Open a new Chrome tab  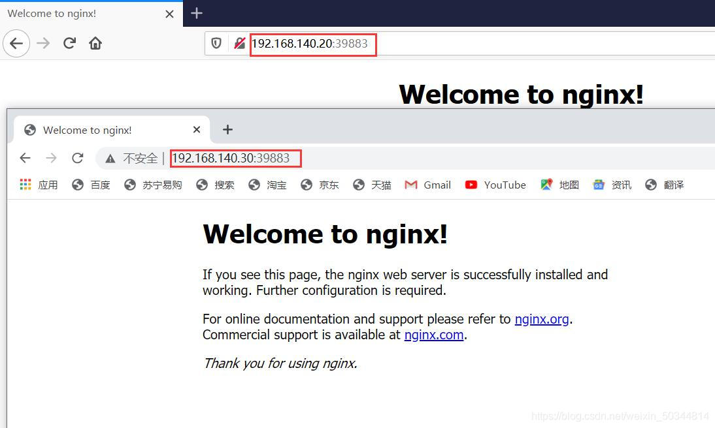[227, 130]
